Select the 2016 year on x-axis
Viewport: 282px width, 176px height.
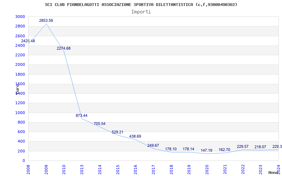135,168
